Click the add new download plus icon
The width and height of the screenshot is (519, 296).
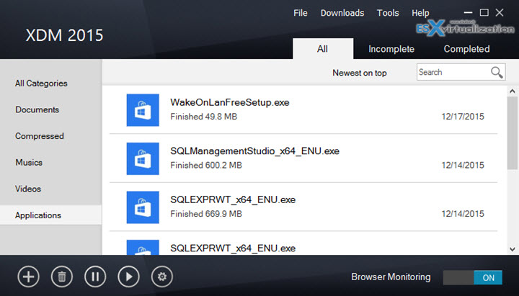[x=28, y=277]
